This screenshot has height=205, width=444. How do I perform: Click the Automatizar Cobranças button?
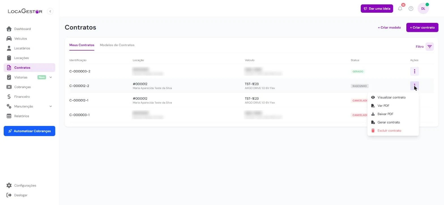click(x=29, y=131)
